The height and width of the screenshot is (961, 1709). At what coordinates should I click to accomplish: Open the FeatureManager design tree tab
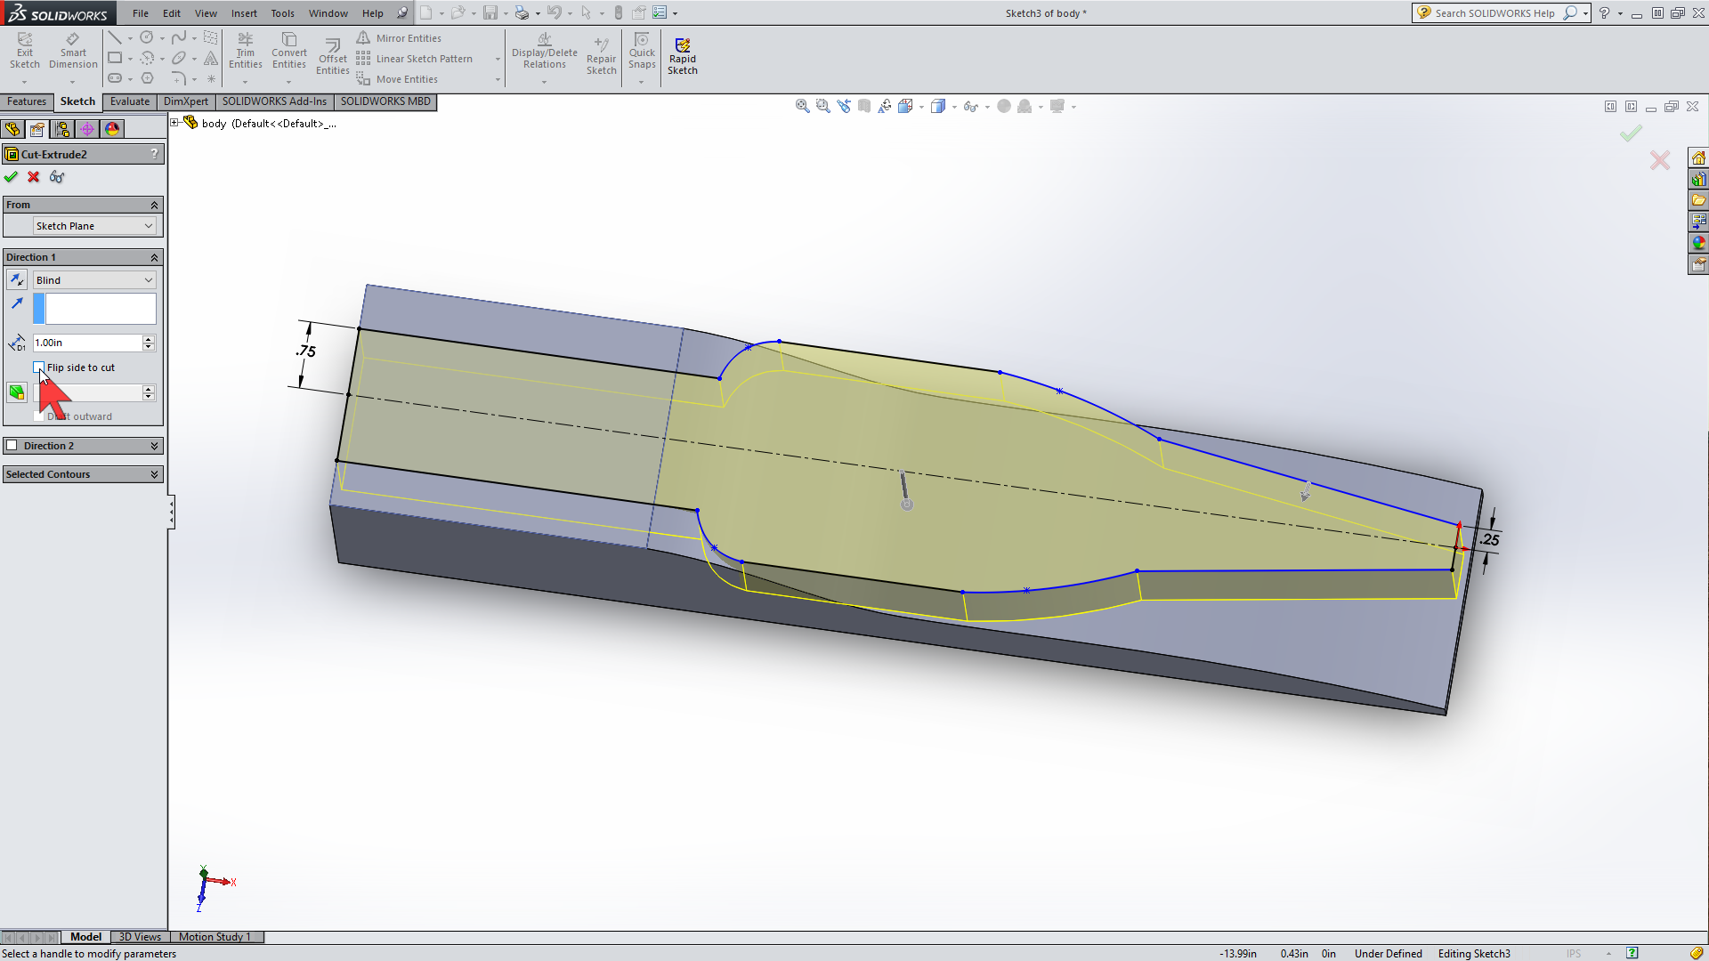(x=12, y=129)
